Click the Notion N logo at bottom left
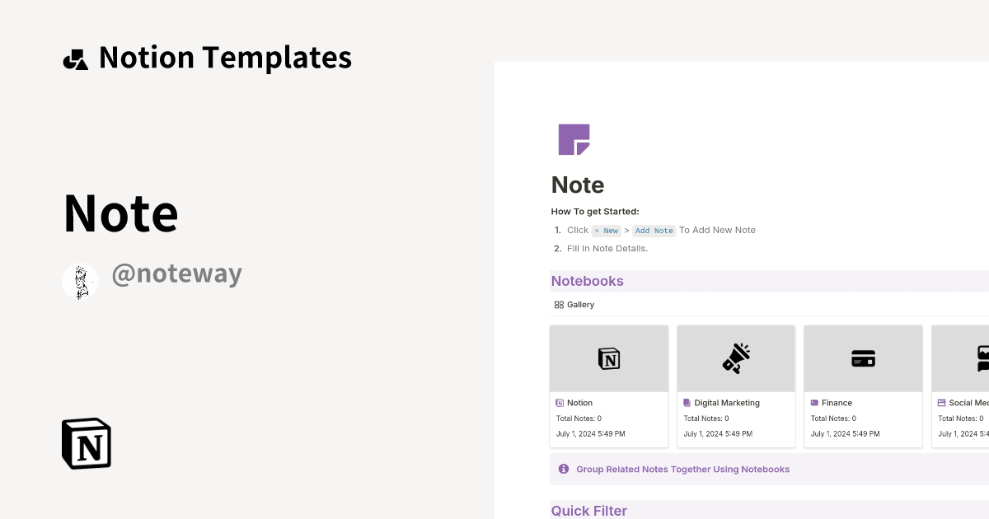Image resolution: width=989 pixels, height=519 pixels. pyautogui.click(x=86, y=443)
